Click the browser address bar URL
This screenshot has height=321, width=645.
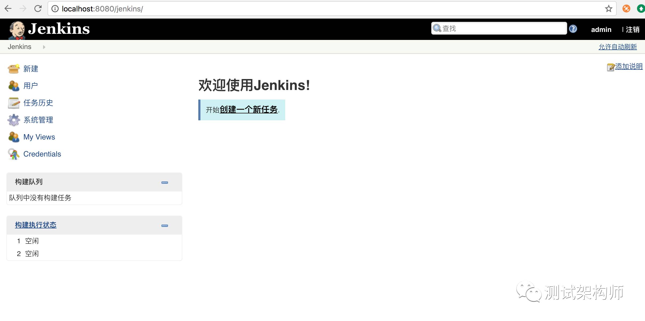[102, 9]
